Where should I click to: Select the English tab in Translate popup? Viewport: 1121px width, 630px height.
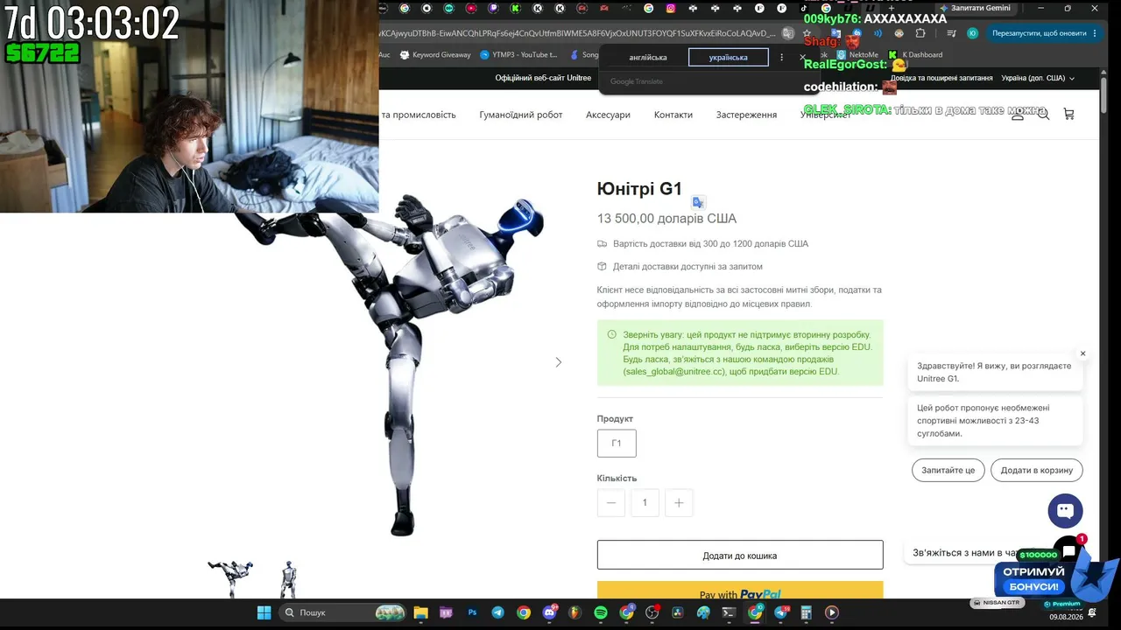(x=648, y=58)
